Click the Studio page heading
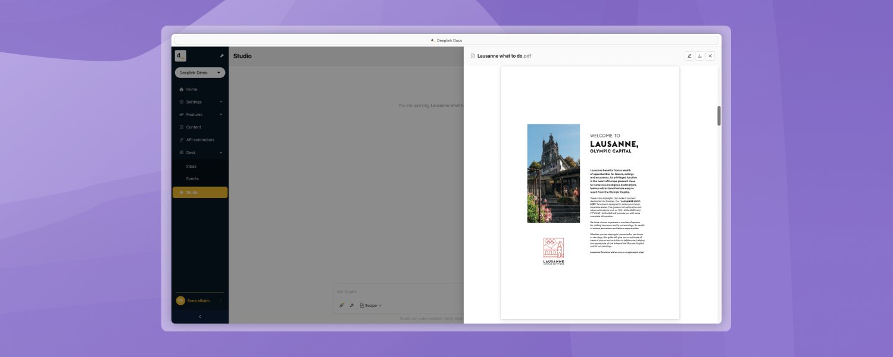Screen dimensions: 893x357 pyautogui.click(x=242, y=56)
